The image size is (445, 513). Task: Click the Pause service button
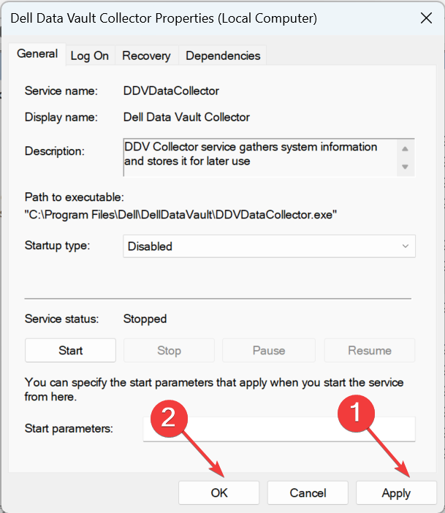pyautogui.click(x=268, y=351)
